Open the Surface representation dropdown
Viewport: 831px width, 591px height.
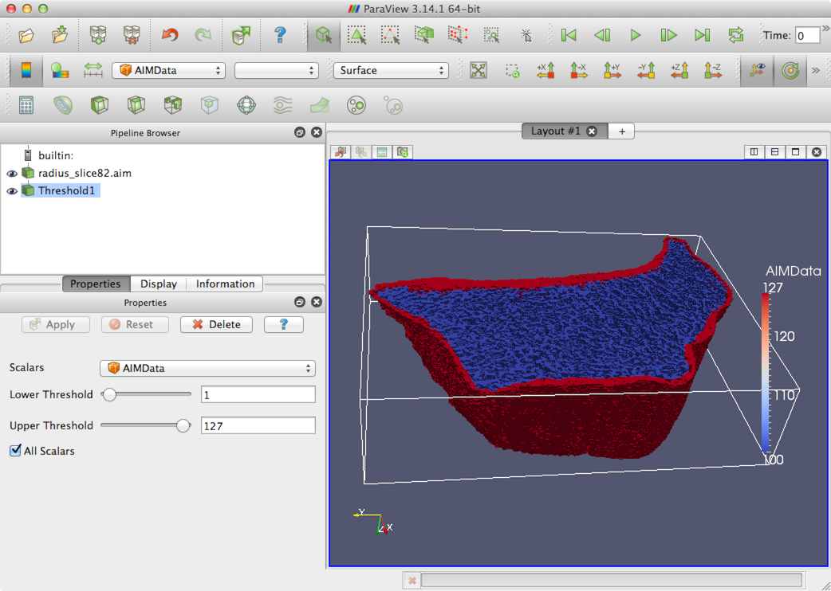[x=391, y=70]
